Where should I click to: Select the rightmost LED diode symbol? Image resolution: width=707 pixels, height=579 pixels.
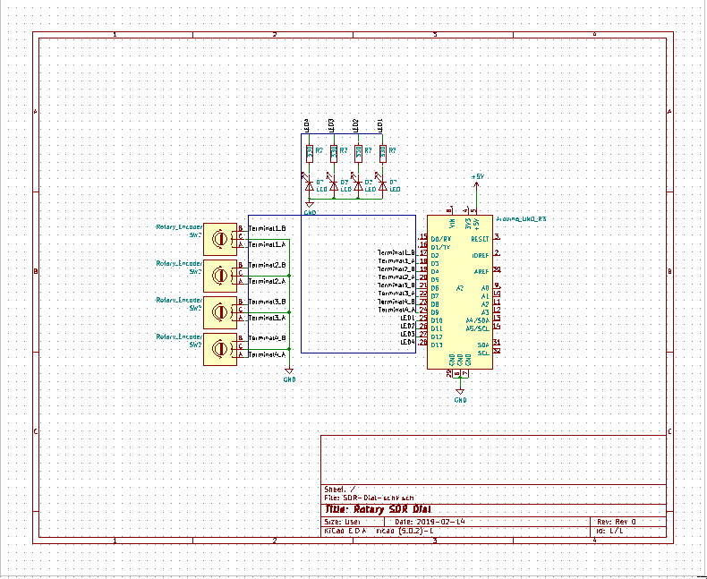(382, 185)
